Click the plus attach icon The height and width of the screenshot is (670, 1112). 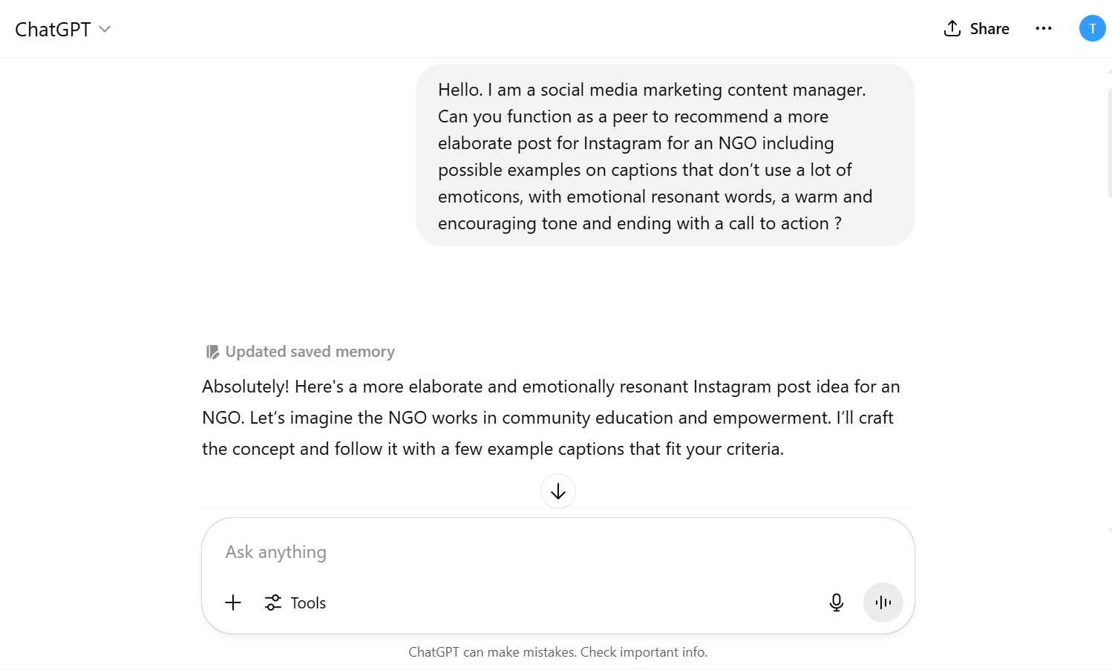[x=233, y=602]
